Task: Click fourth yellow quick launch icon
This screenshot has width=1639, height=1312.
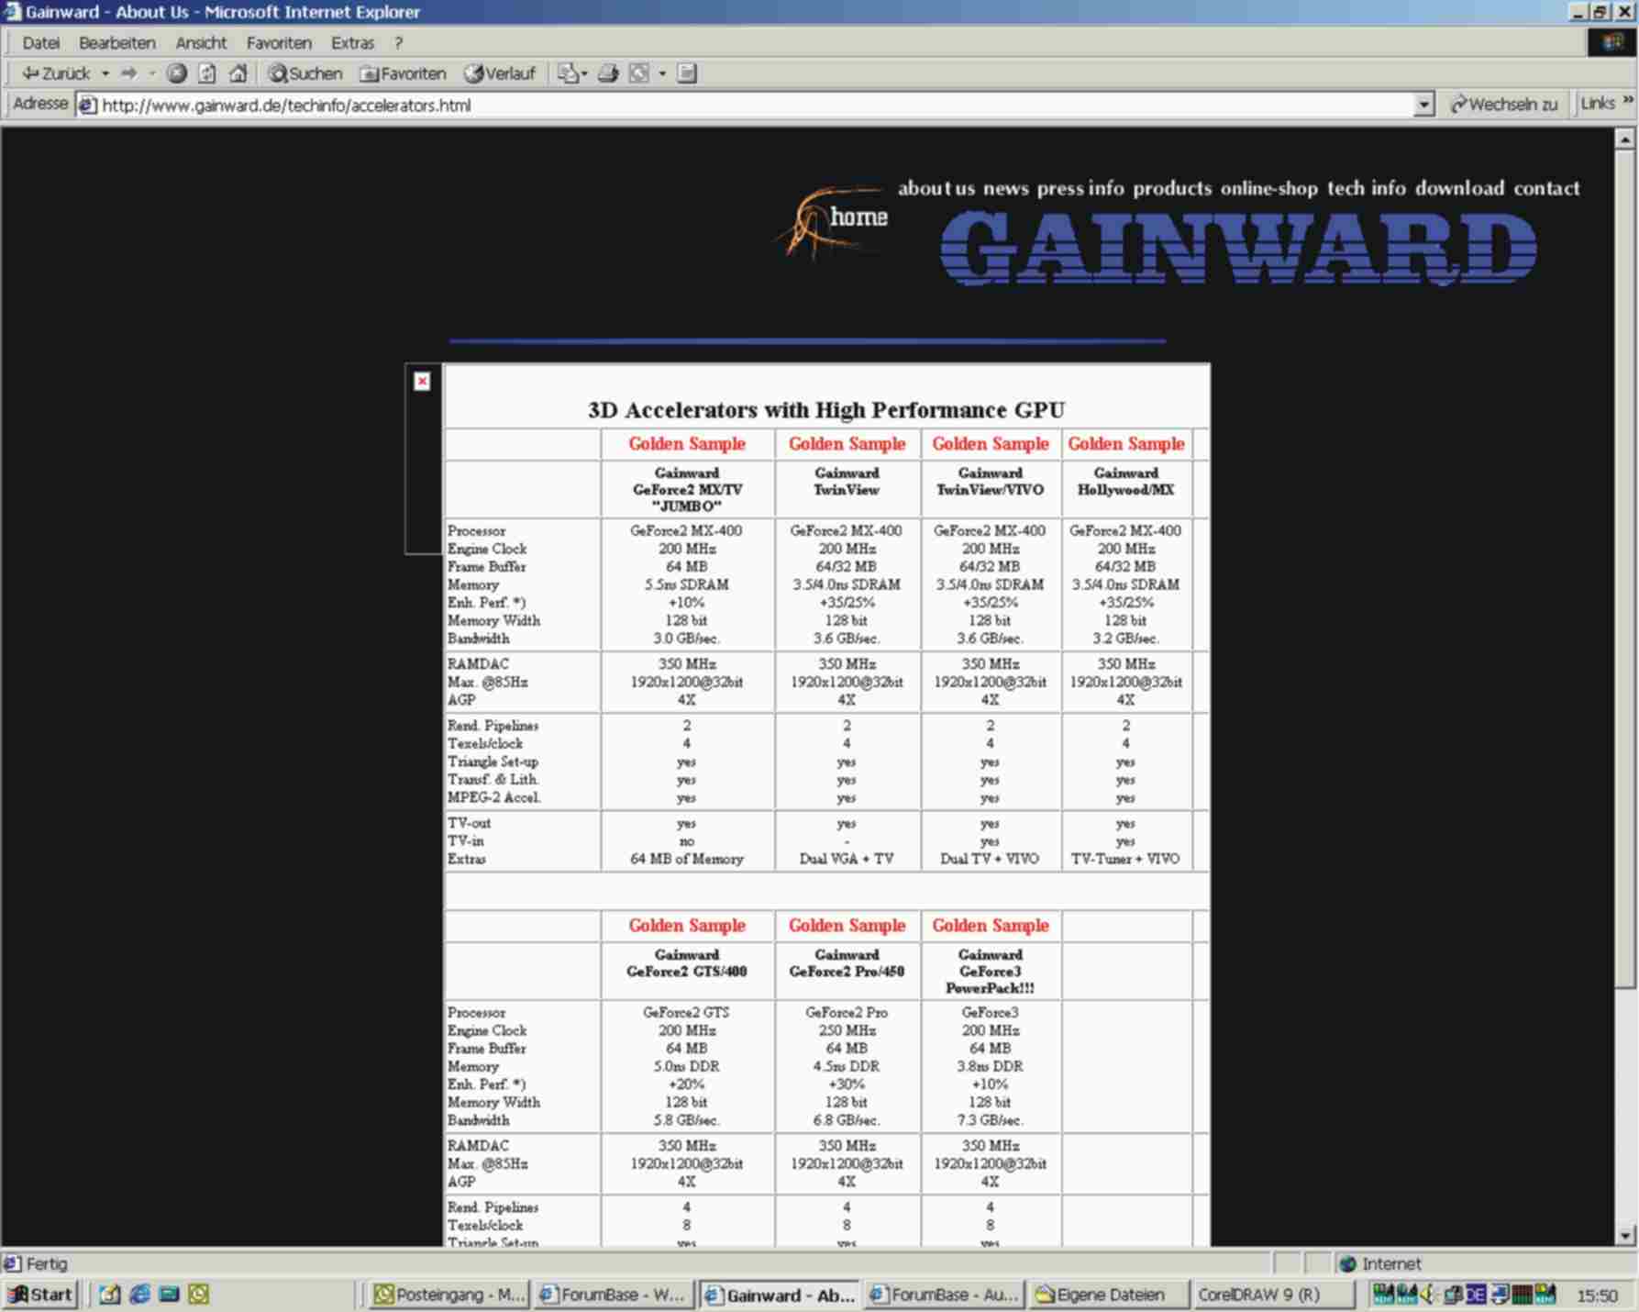Action: 198,1295
